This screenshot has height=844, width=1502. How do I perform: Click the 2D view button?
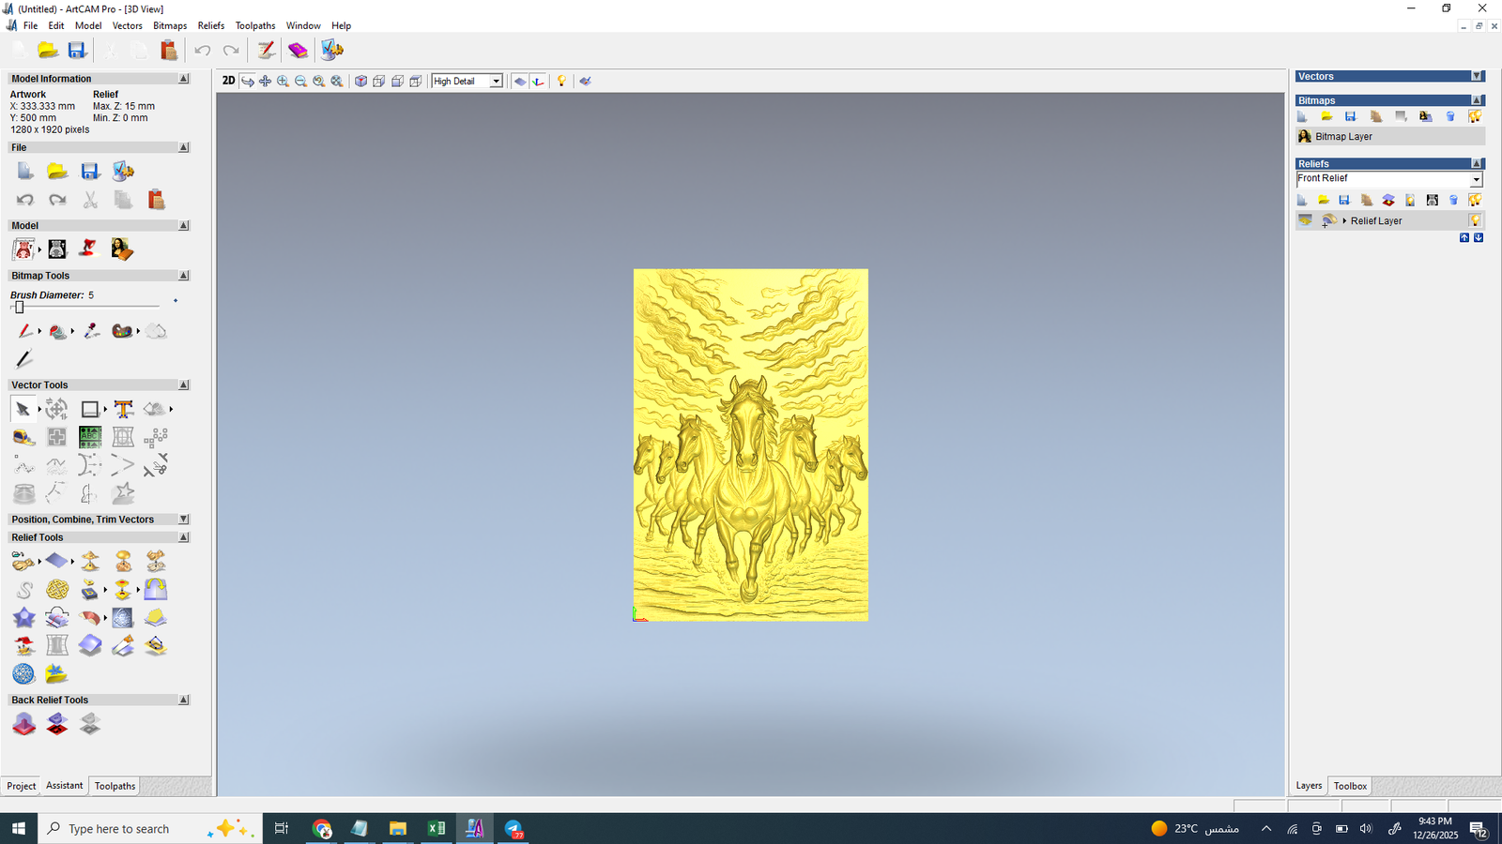click(228, 81)
